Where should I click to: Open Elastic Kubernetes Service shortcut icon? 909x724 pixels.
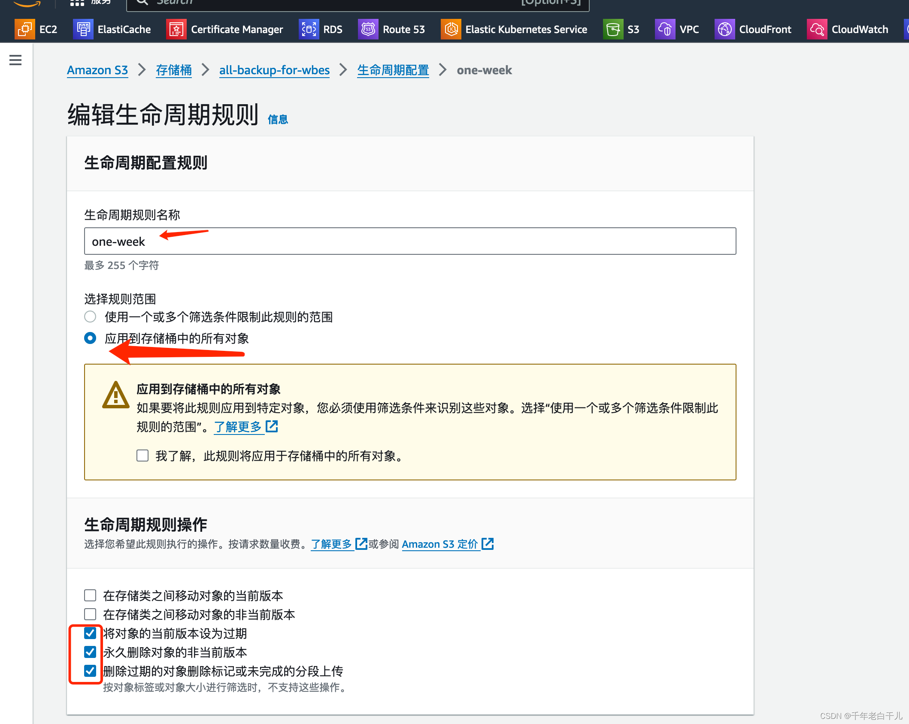(x=451, y=29)
